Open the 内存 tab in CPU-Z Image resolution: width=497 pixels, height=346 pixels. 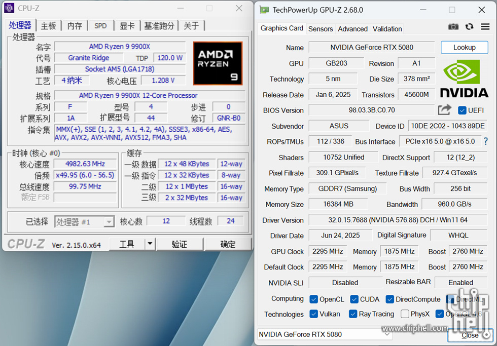click(75, 26)
